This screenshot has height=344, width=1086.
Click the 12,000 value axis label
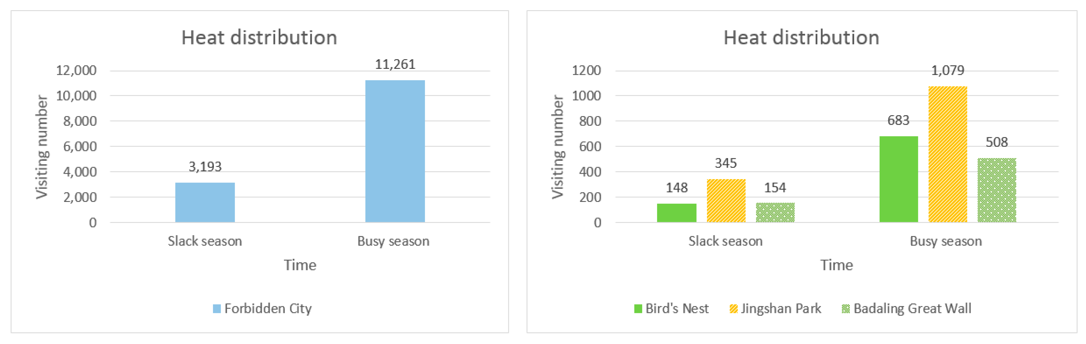tap(76, 70)
